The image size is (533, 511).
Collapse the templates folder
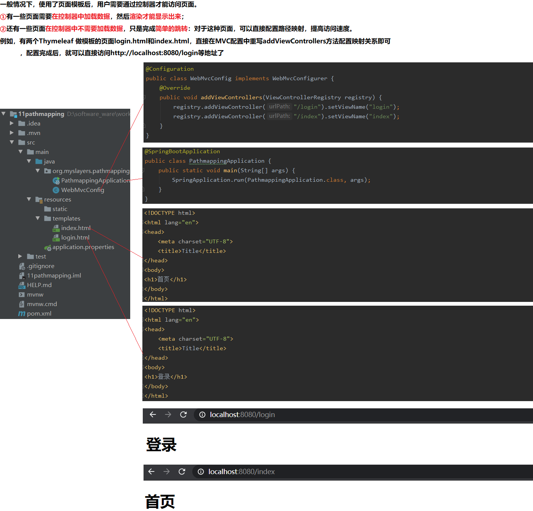pyautogui.click(x=38, y=218)
